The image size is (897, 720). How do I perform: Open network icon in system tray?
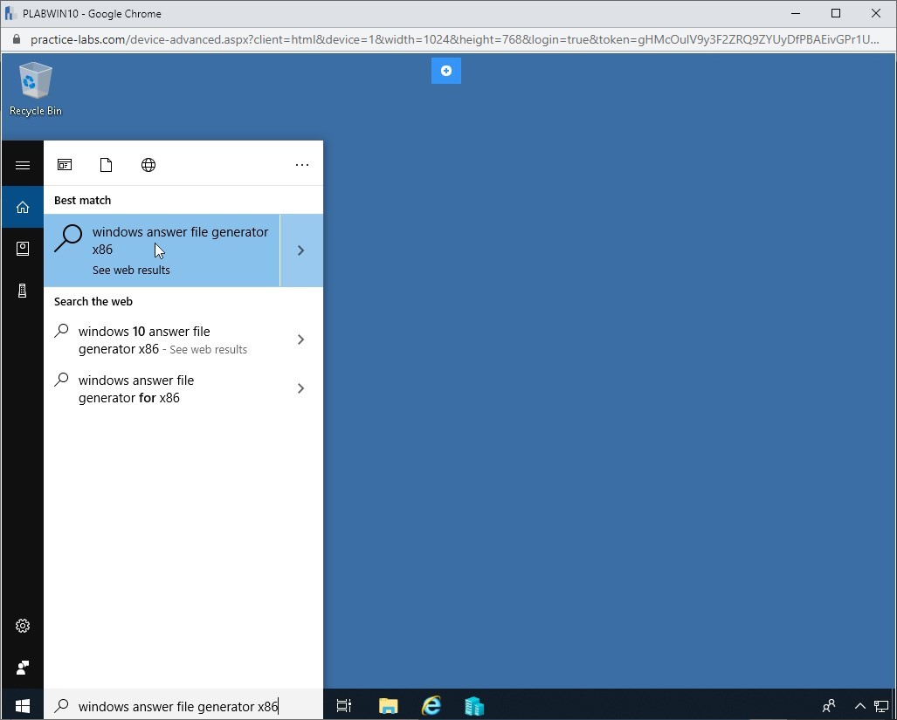coord(881,706)
